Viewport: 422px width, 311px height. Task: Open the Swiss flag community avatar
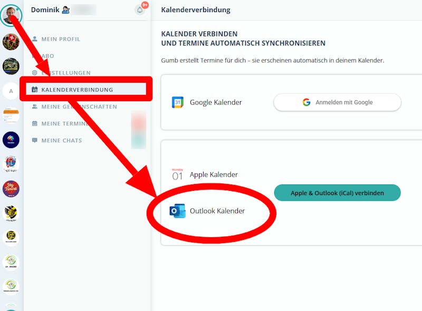coord(11,42)
